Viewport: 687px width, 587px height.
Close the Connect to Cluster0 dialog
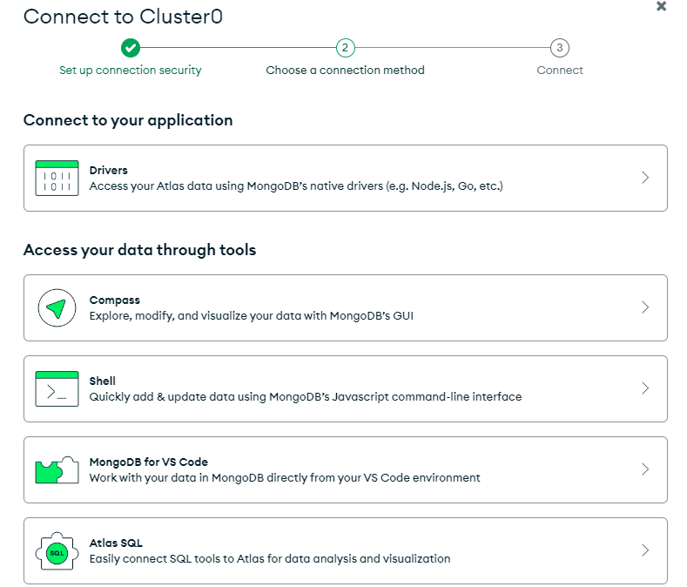coord(661,6)
